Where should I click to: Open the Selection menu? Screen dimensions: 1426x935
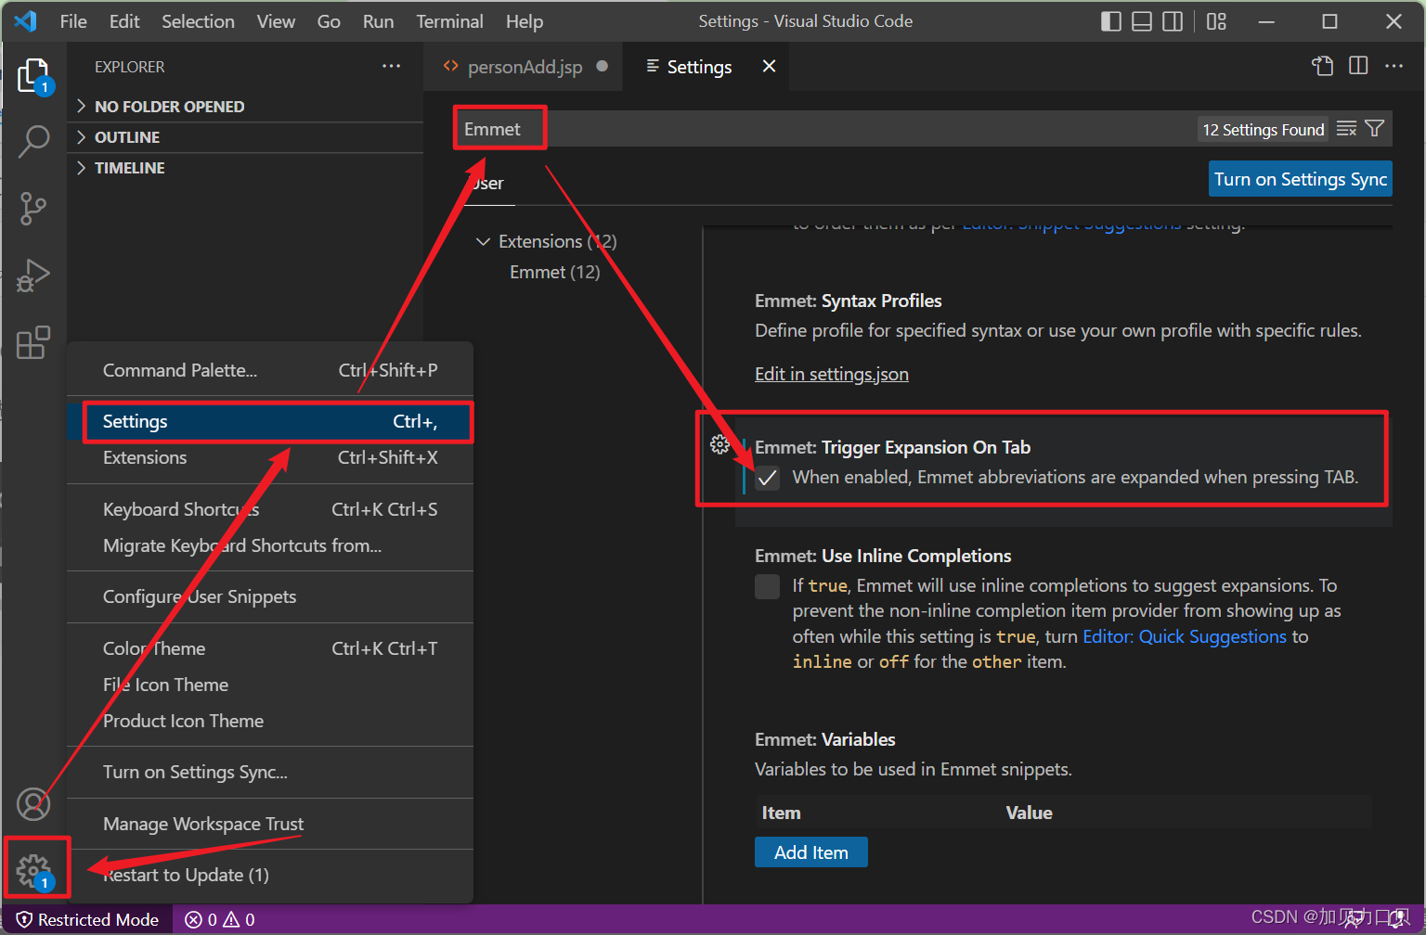198,21
